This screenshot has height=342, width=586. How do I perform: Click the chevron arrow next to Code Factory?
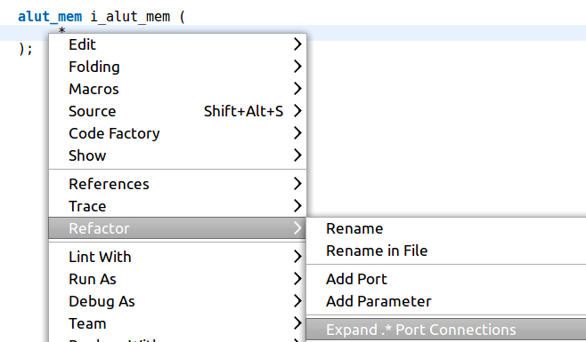(297, 133)
